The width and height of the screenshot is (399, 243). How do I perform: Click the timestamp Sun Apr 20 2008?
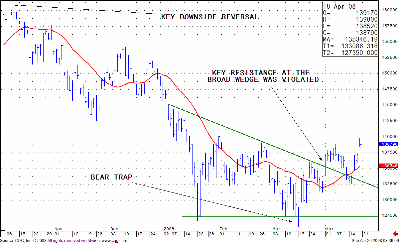375,240
